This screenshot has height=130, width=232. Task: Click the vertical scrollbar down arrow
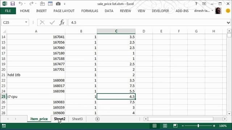click(x=229, y=114)
